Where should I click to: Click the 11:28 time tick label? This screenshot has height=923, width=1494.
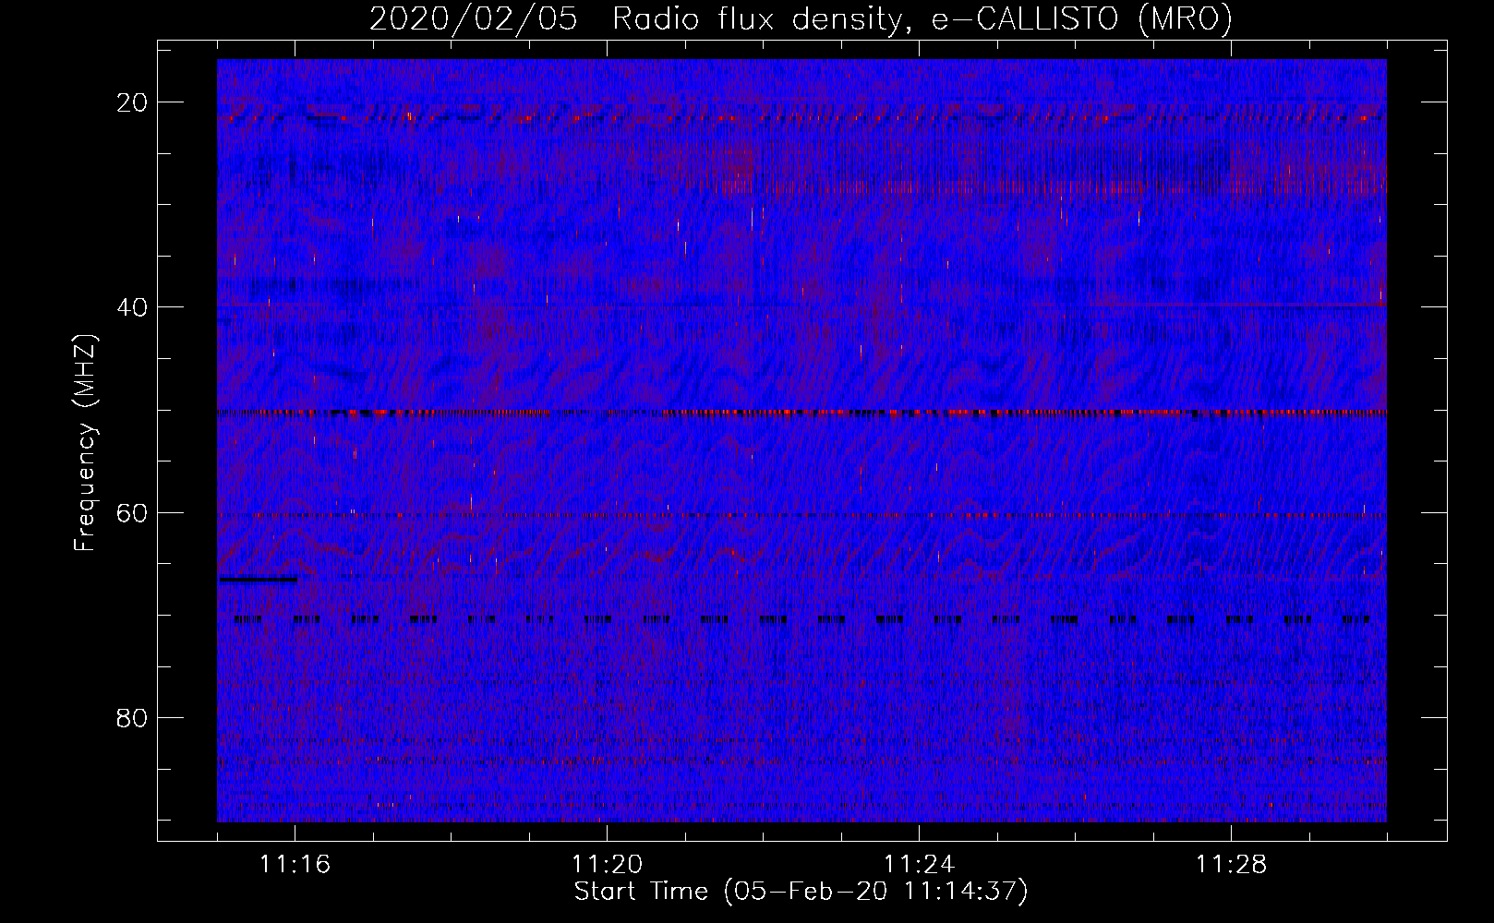point(1231,865)
